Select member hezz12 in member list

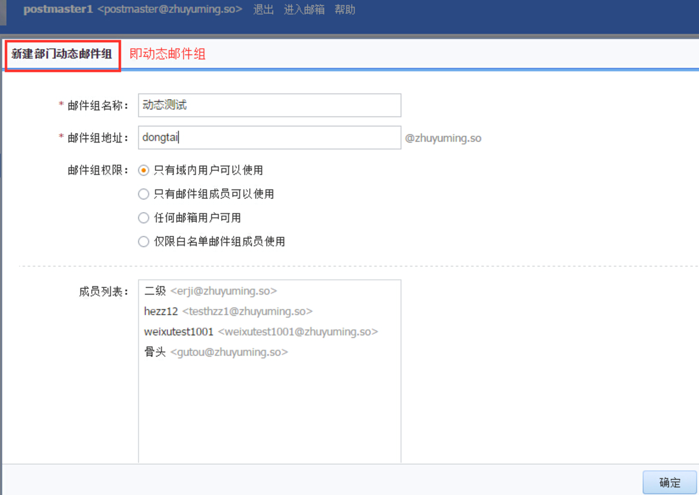[x=228, y=311]
